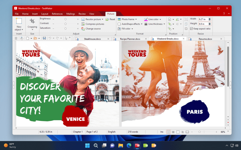241x150 pixels.
Task: Click the vertical scrollbar thumb
Action: coord(228,67)
